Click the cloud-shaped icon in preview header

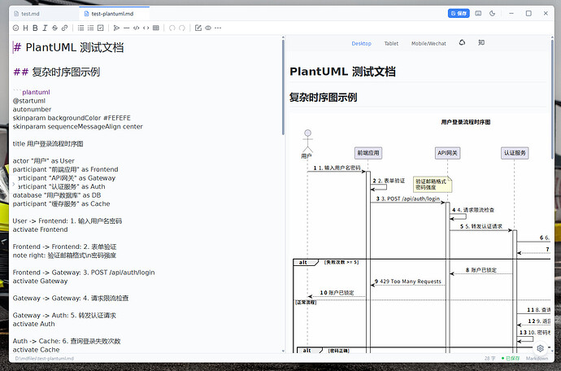463,42
